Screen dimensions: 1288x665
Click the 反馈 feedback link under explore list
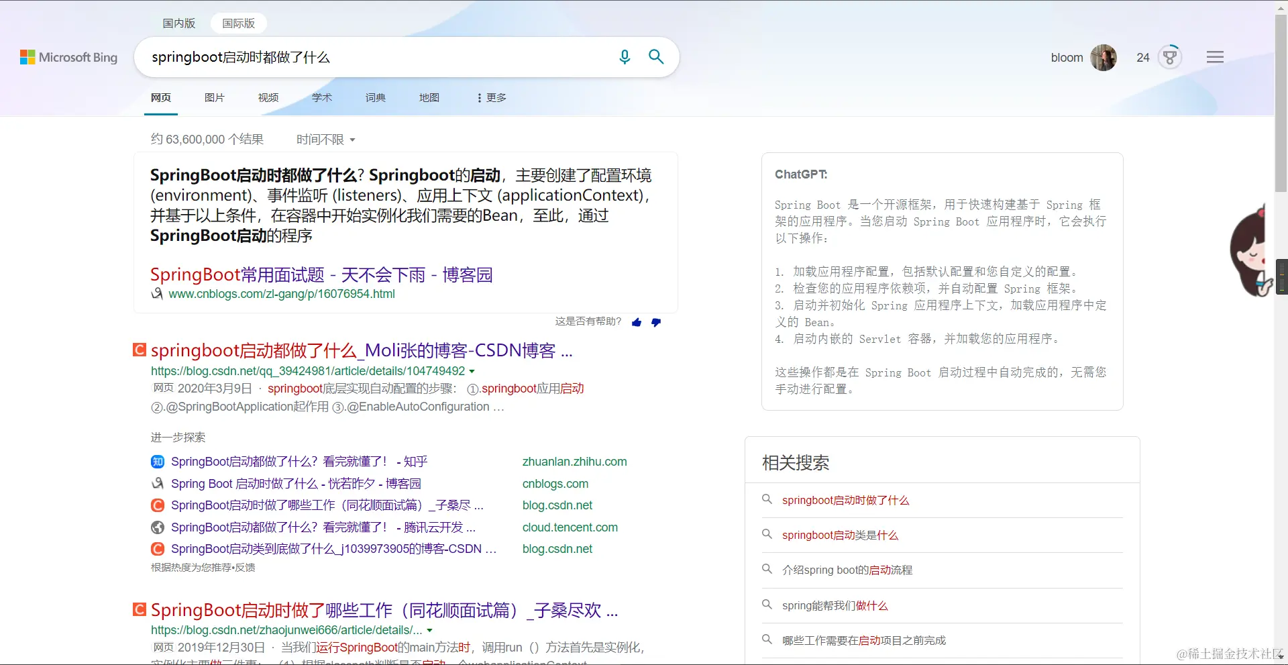(x=245, y=568)
